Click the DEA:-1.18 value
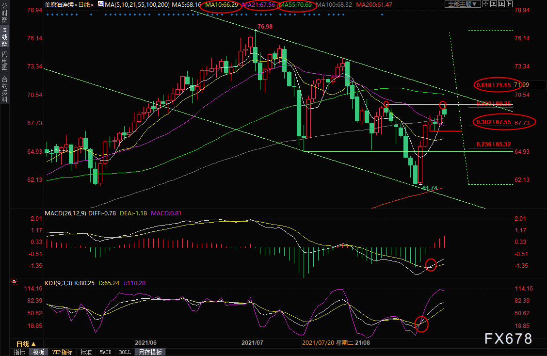547x356 pixels. 133,213
